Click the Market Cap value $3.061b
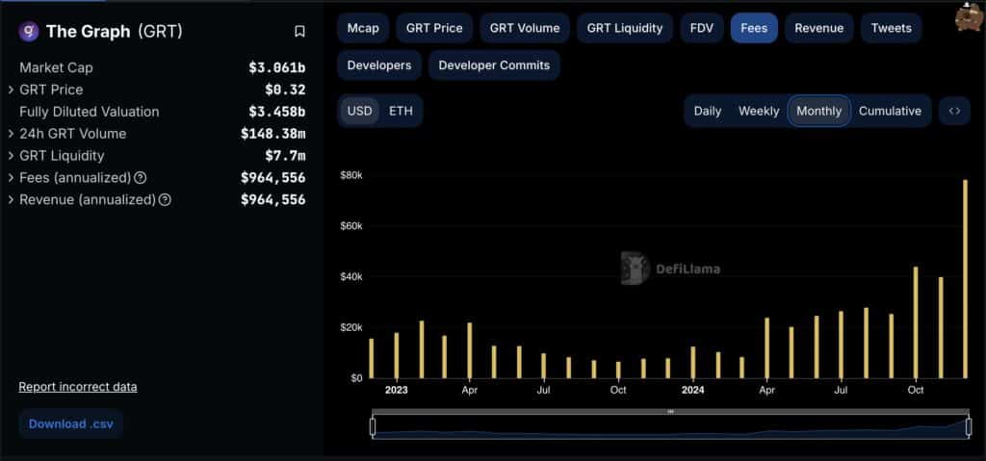 click(x=277, y=68)
